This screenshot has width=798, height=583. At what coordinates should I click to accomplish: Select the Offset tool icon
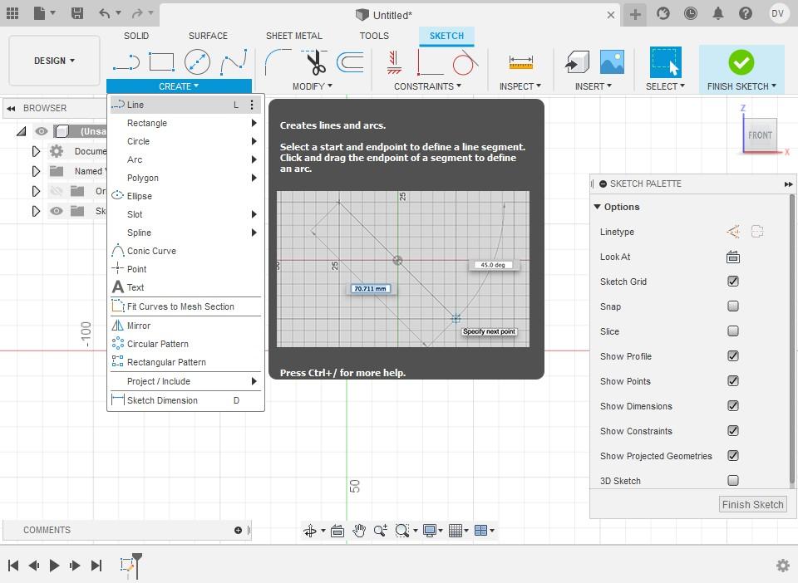[x=350, y=62]
